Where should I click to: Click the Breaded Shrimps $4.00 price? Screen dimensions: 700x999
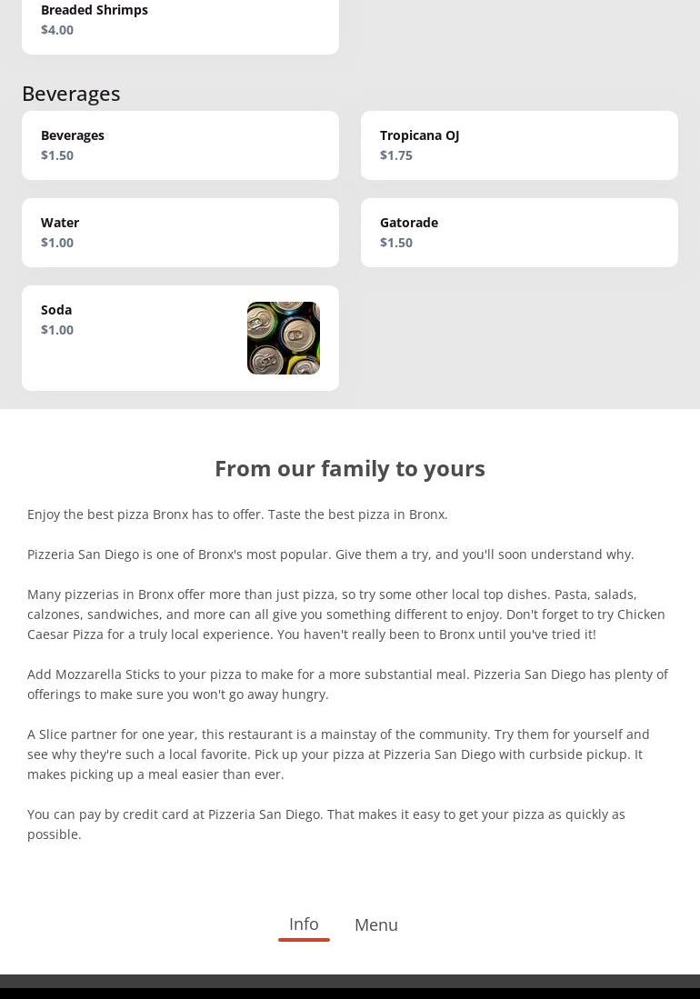(57, 30)
